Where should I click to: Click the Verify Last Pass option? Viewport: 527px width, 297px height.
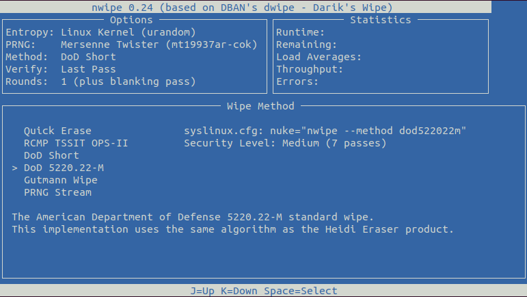tap(60, 69)
